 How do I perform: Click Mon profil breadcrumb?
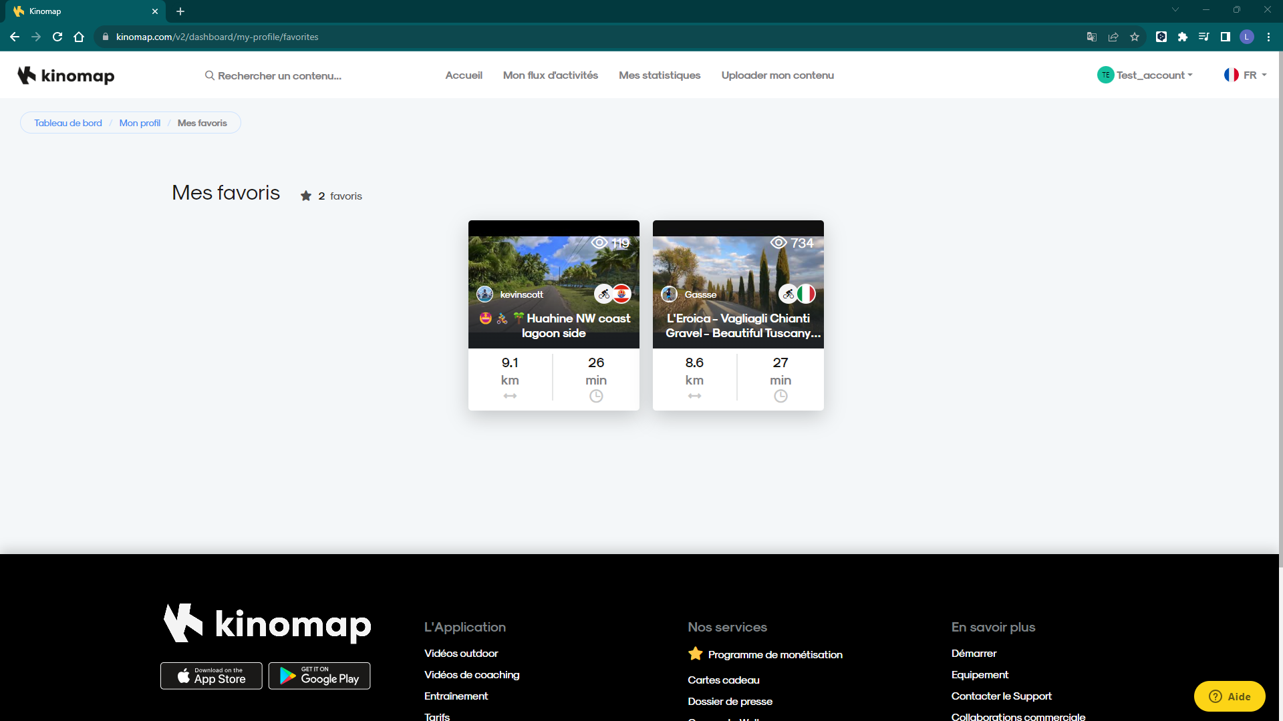(x=140, y=123)
